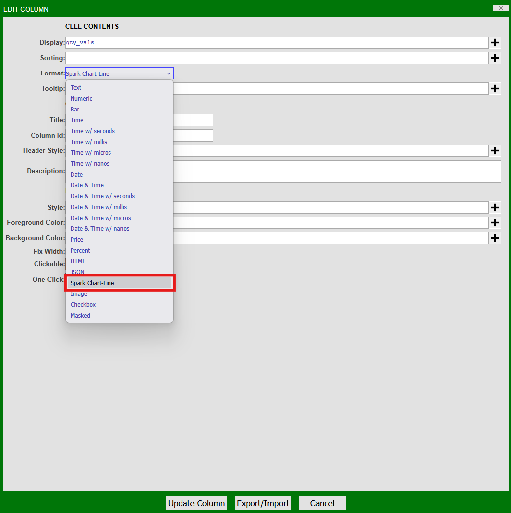The image size is (511, 513).
Task: Pick the Price format option
Action: 77,240
